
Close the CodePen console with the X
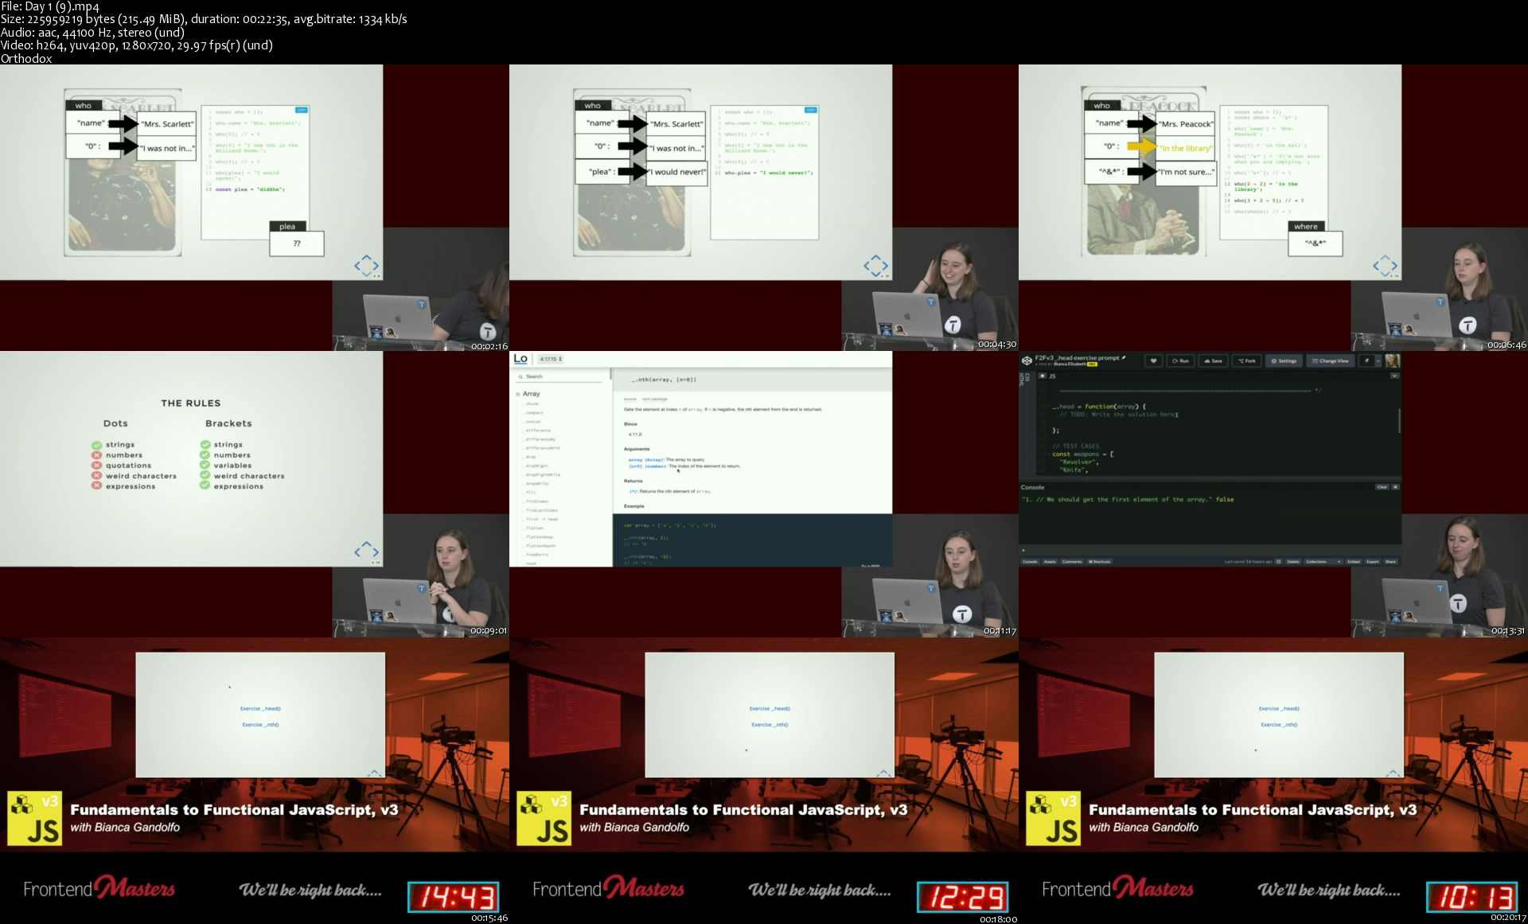1395,487
